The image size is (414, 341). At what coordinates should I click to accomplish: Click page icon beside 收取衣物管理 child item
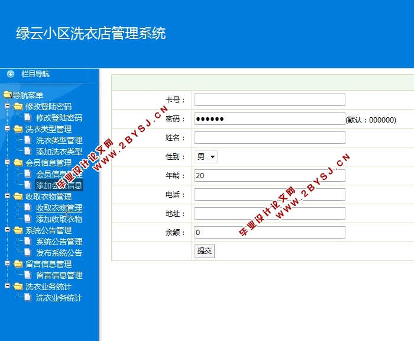click(28, 208)
